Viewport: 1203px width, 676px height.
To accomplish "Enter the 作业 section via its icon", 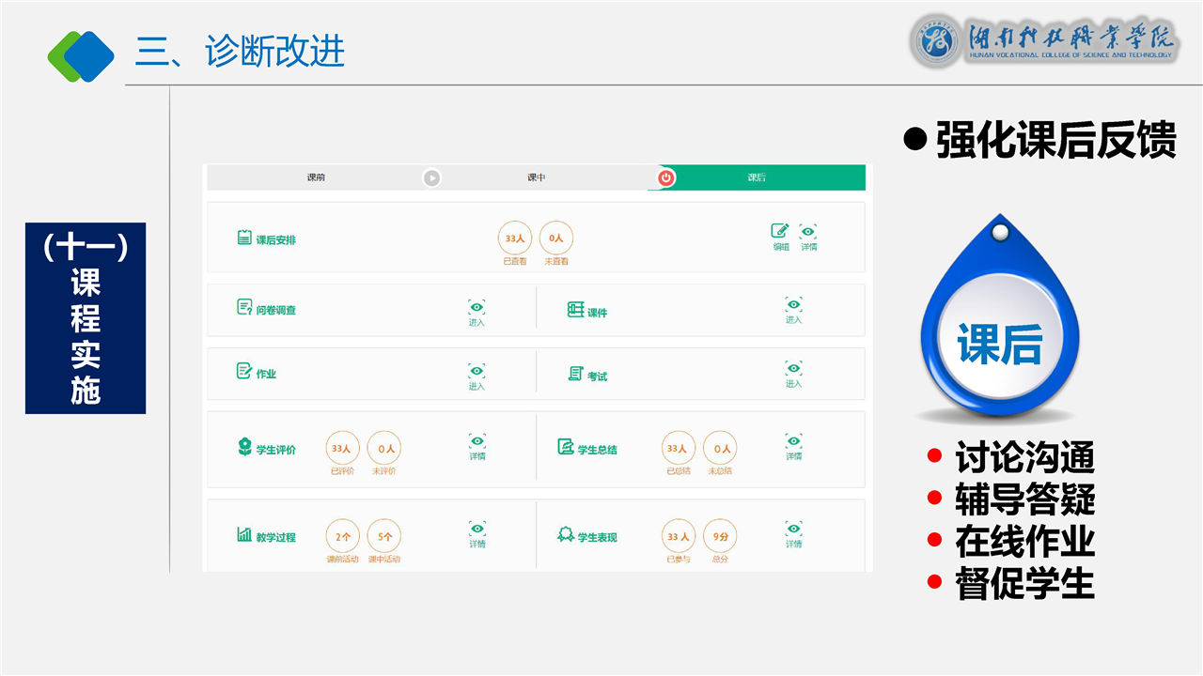I will [x=477, y=372].
